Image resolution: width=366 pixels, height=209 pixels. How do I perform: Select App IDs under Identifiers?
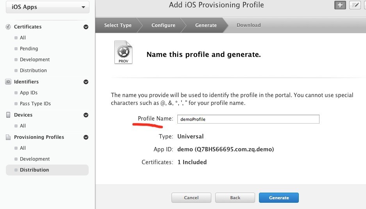pos(29,93)
